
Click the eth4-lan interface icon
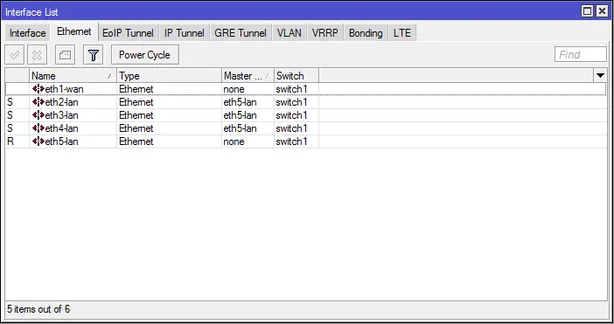pyautogui.click(x=38, y=128)
